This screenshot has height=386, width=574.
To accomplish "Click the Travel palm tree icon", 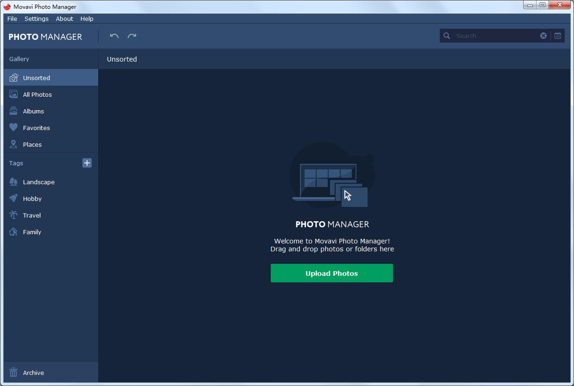I will click(x=14, y=215).
